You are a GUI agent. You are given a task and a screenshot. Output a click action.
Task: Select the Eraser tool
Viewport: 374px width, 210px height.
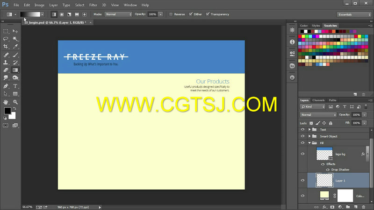[x=6, y=70]
